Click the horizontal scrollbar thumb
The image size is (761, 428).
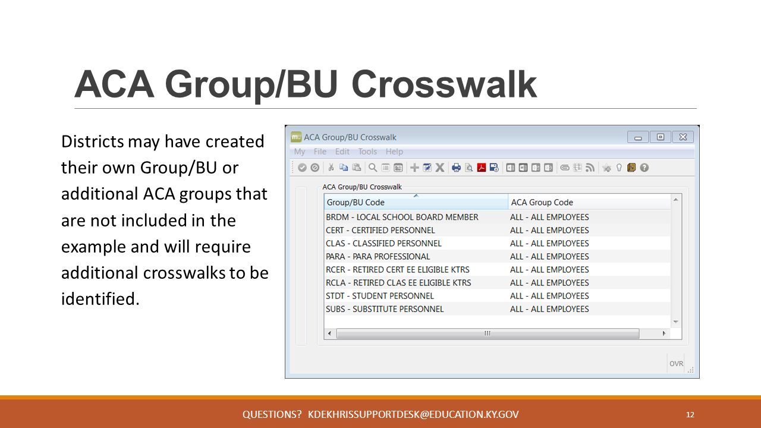488,333
